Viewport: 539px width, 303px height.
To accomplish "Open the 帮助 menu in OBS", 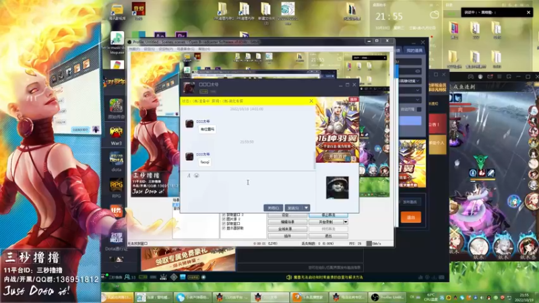I will [204, 49].
